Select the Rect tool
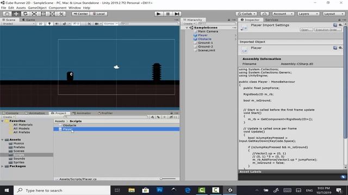This screenshot has height=195, width=348. pos(43,14)
